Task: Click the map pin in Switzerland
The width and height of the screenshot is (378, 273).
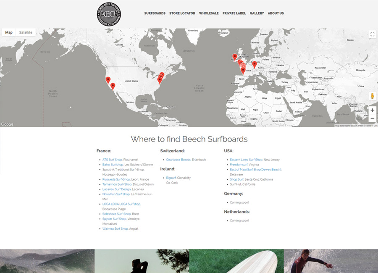Action: (x=255, y=64)
